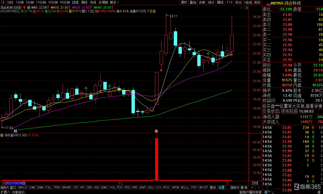Screen dimensions: 323x194
Task: Open the 在买盘***位置有大买单,查看详情 notice
Action: 292,106
